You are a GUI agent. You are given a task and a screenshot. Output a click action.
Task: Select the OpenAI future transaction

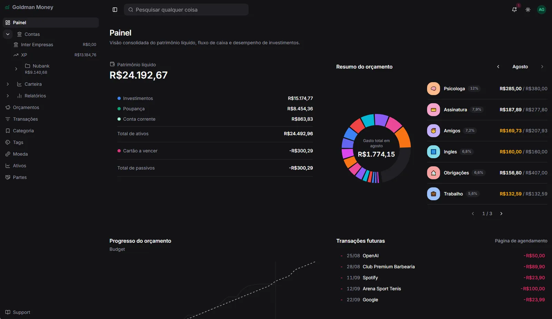442,256
